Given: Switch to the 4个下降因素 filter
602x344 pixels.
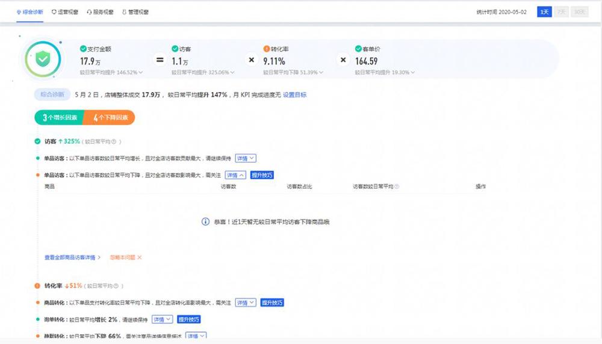Looking at the screenshot, I should point(110,118).
